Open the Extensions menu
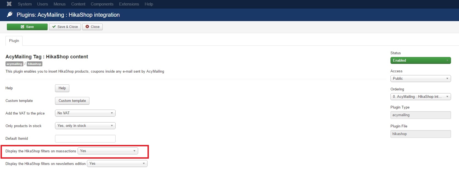Screen dimensions: 459x174 (x=129, y=4)
